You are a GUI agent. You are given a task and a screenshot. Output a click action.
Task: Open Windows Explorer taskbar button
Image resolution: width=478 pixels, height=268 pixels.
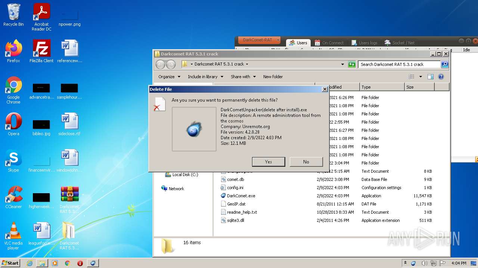(42, 263)
